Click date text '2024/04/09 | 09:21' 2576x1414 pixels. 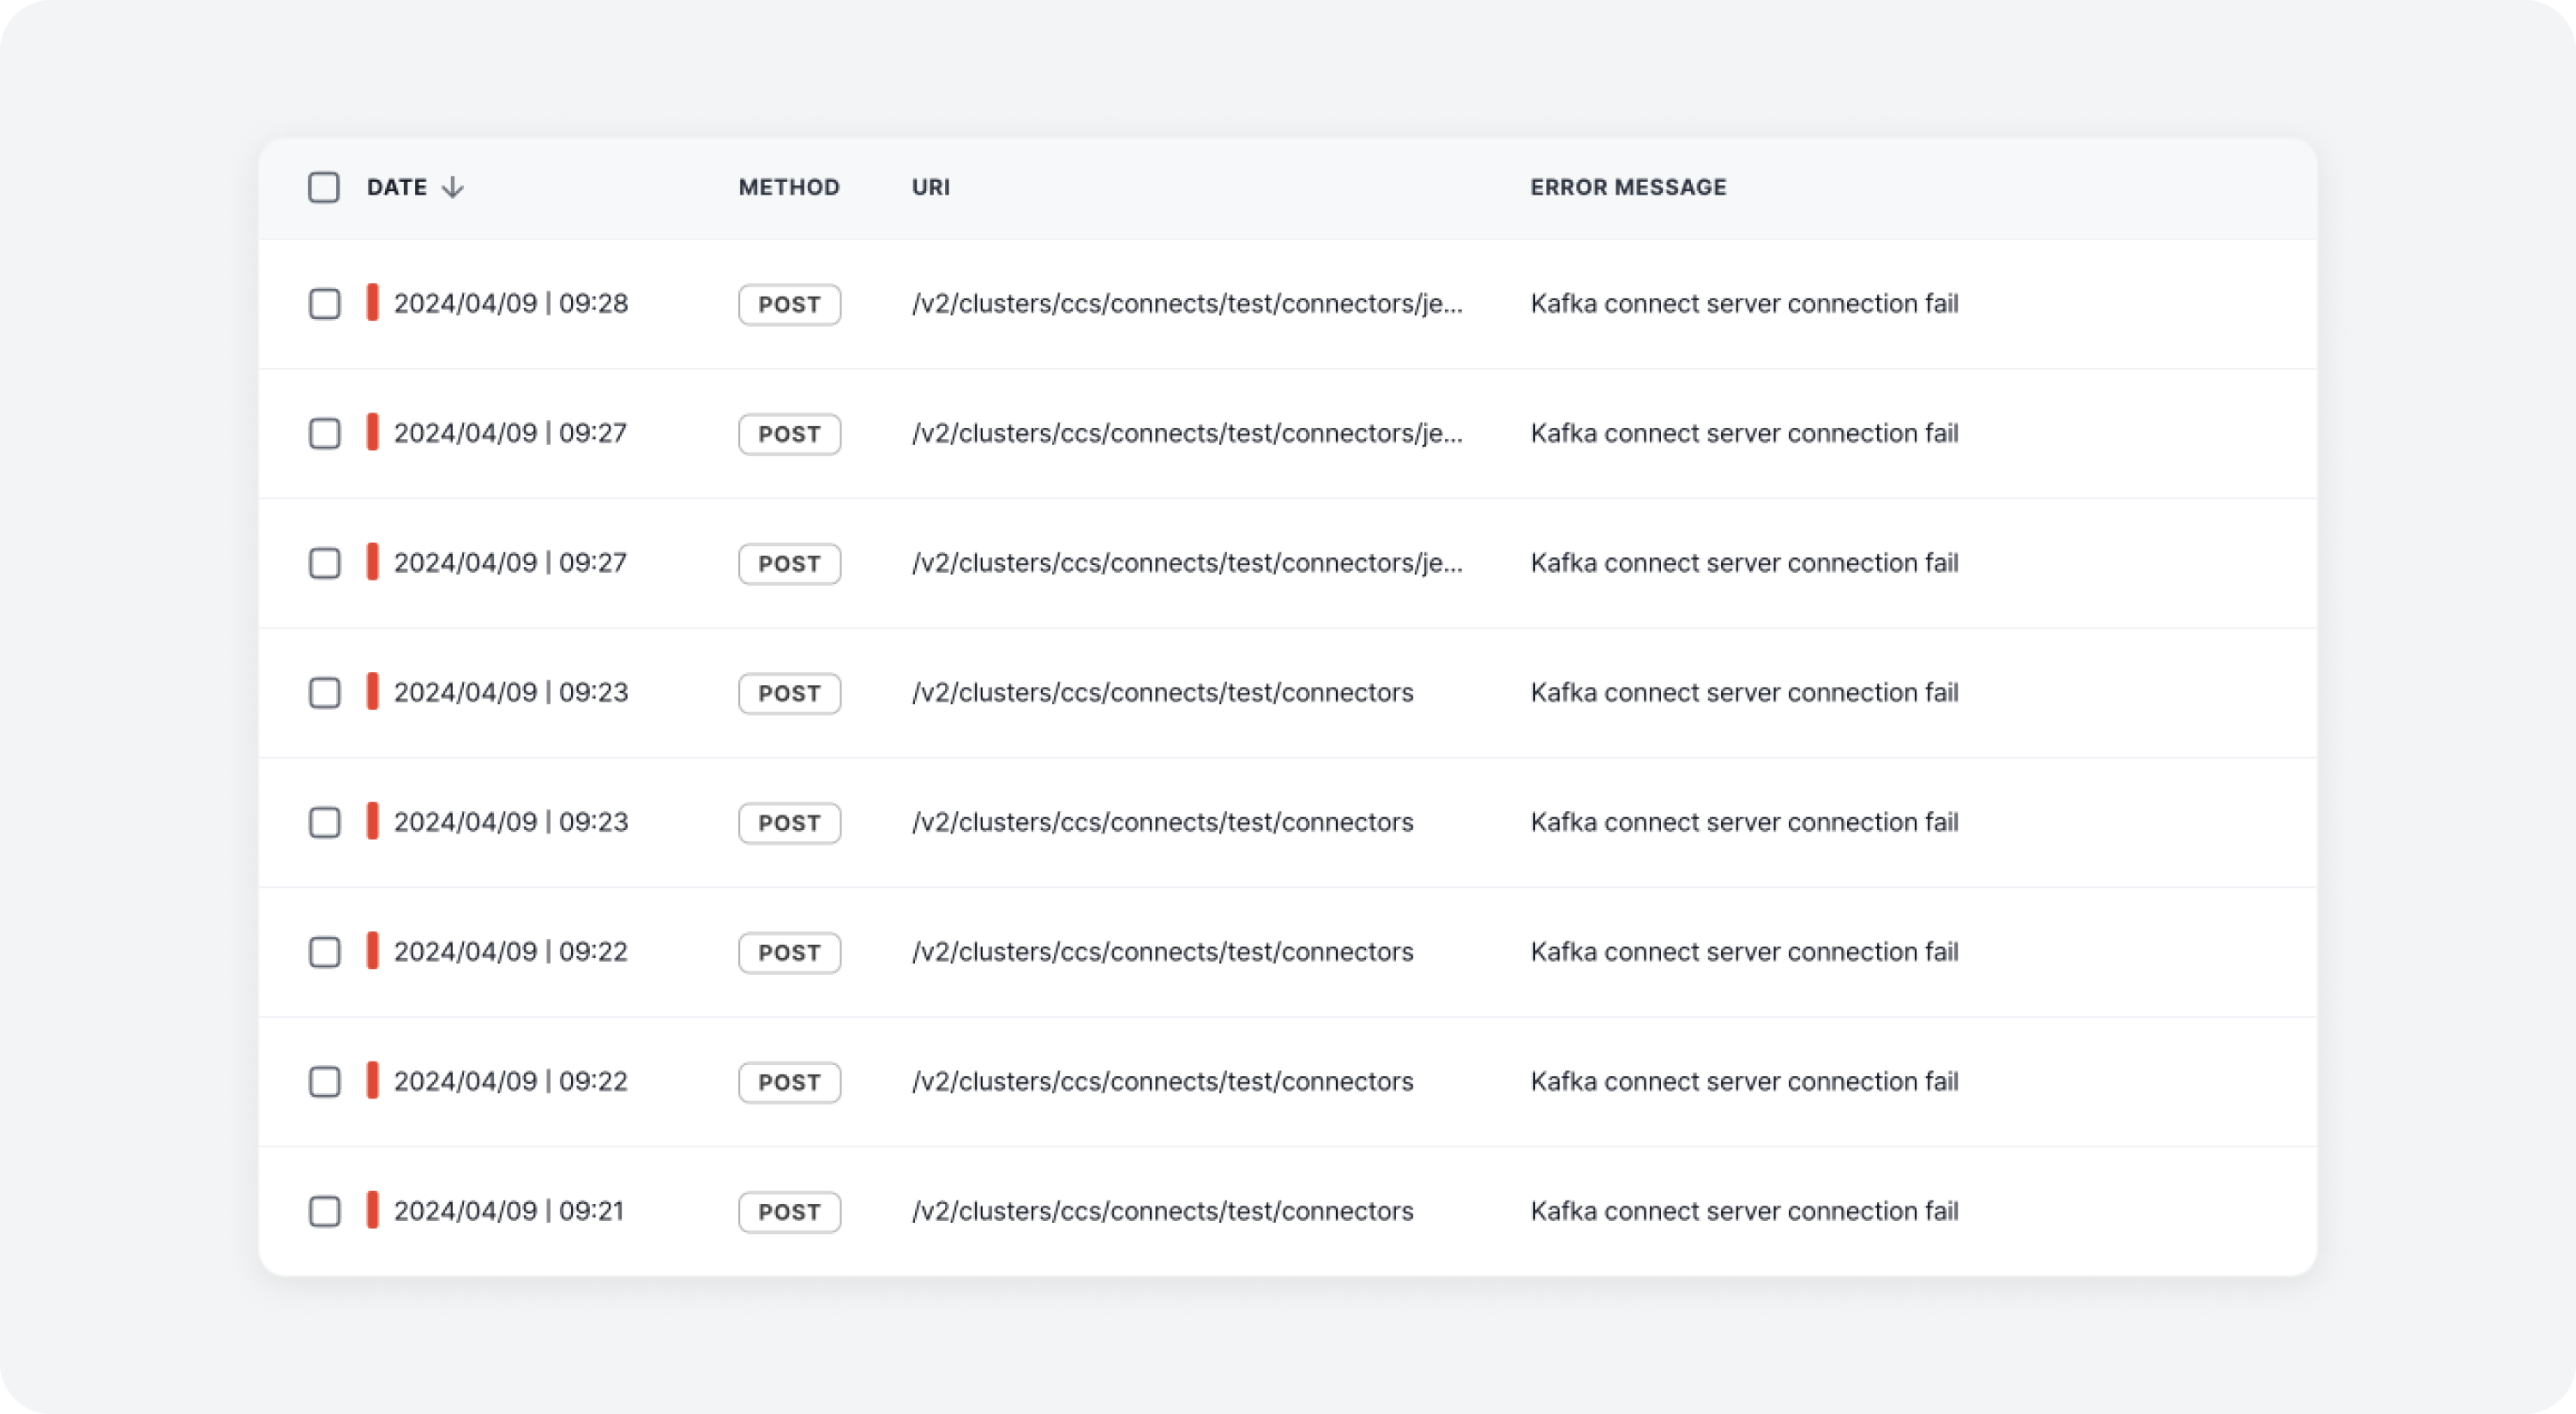tap(509, 1211)
